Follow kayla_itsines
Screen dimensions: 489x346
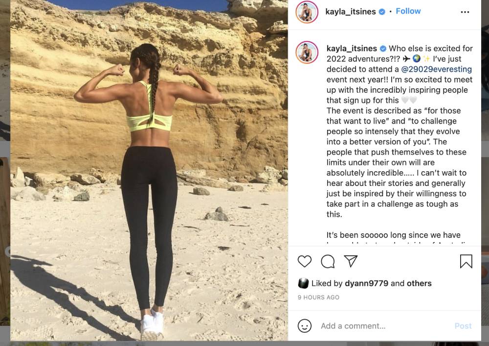tap(408, 11)
